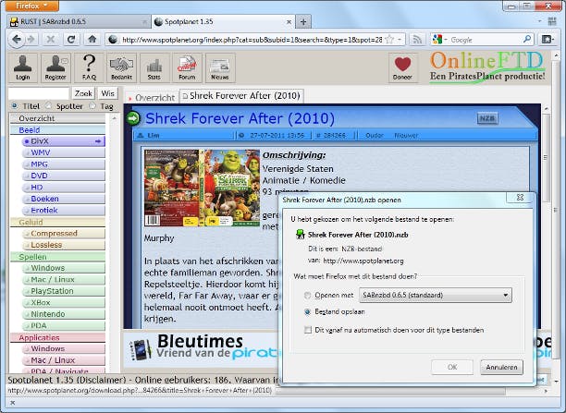The image size is (566, 413).
Task: Select the Compressed audio category
Action: [x=64, y=234]
